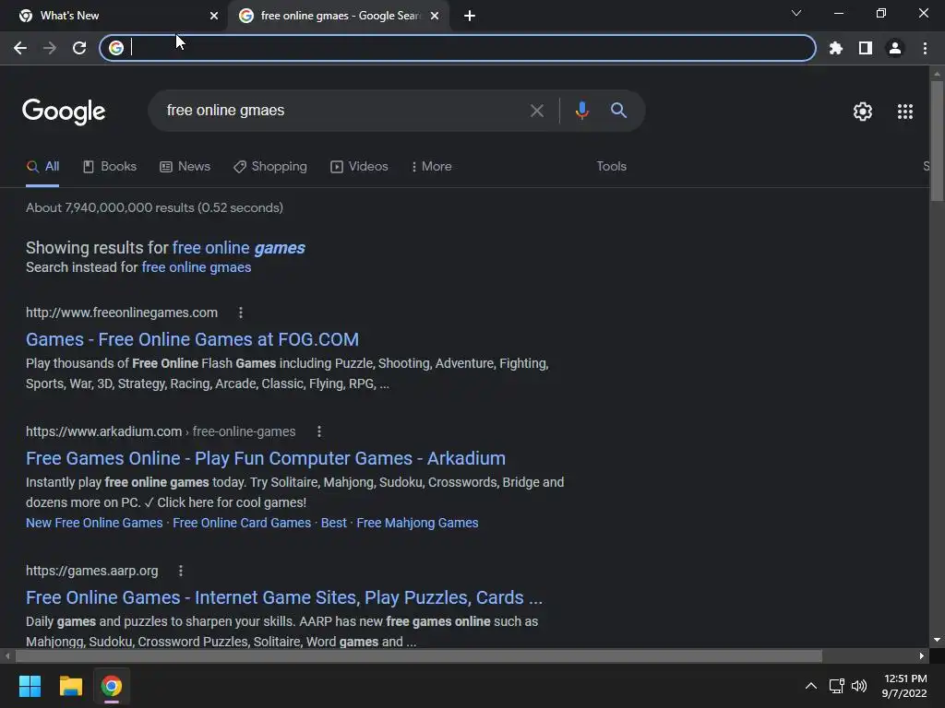The width and height of the screenshot is (945, 708).
Task: Switch to News results
Action: (185, 167)
